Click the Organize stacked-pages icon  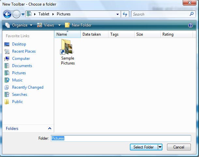coord(8,25)
